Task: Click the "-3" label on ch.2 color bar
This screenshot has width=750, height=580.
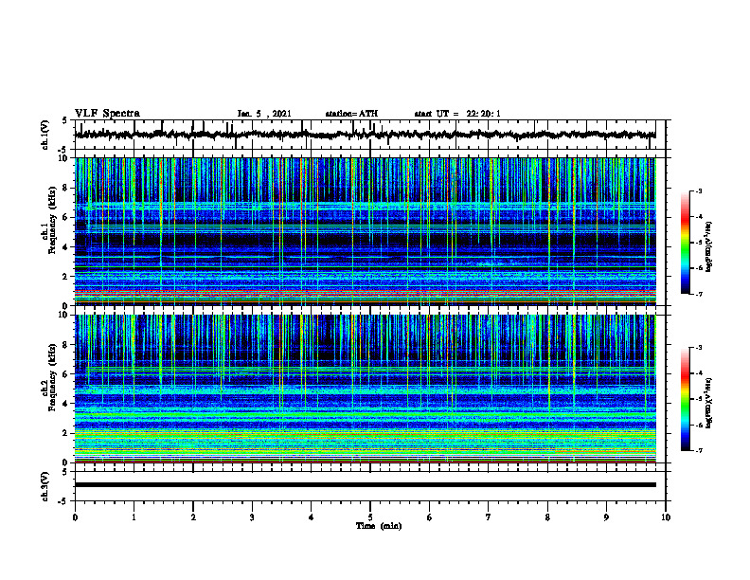Action: coord(699,348)
